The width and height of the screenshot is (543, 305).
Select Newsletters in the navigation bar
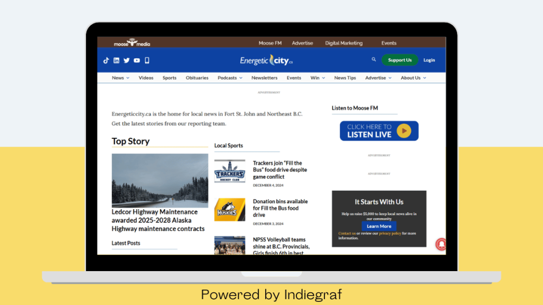[x=264, y=78]
